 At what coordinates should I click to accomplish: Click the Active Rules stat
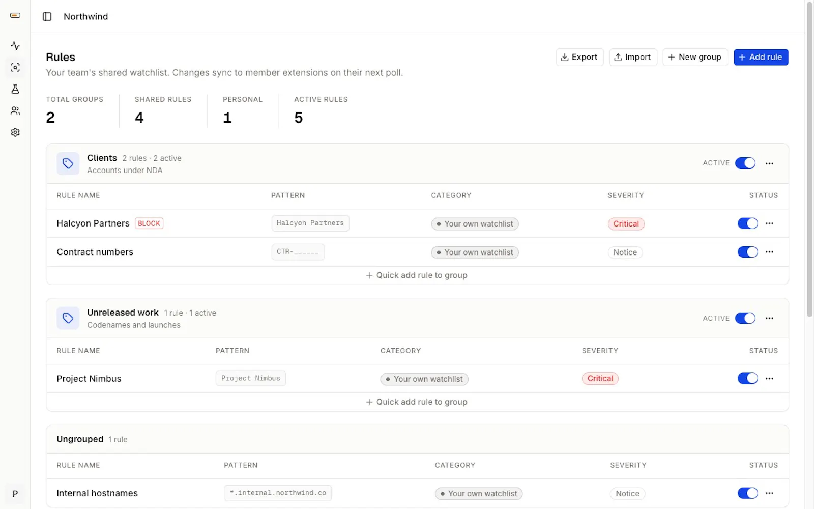321,110
